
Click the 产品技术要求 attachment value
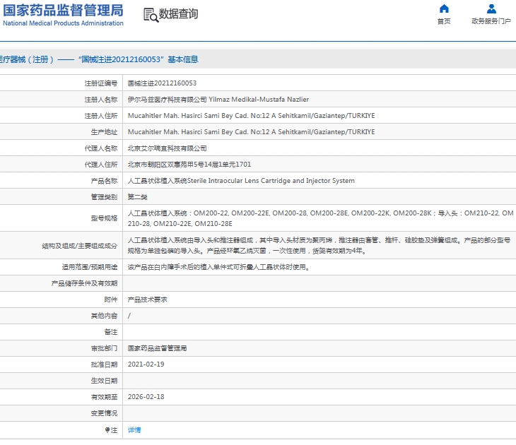tap(148, 299)
